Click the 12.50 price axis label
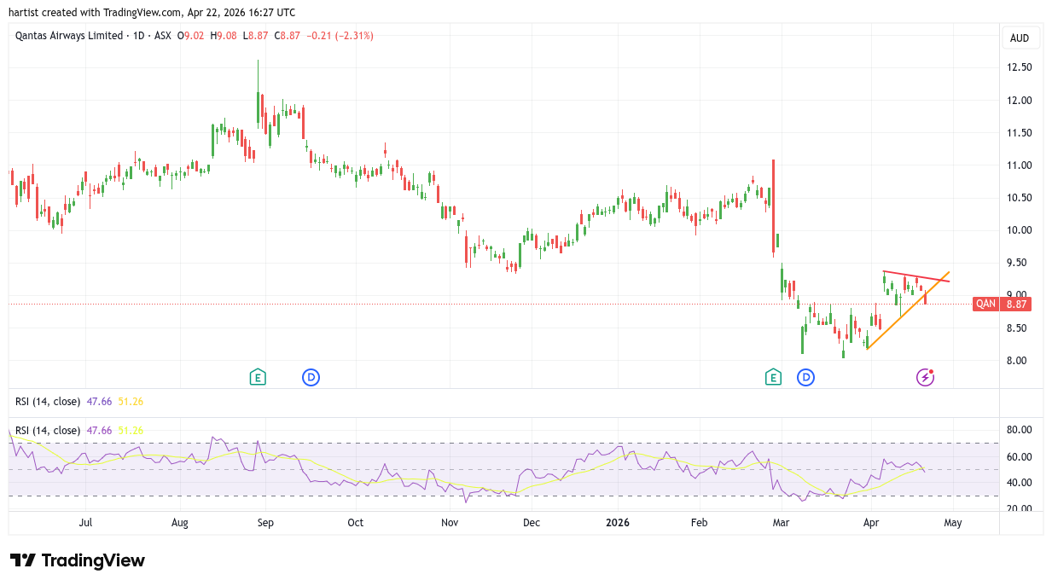Viewport: 1052px width, 586px height. [1020, 67]
